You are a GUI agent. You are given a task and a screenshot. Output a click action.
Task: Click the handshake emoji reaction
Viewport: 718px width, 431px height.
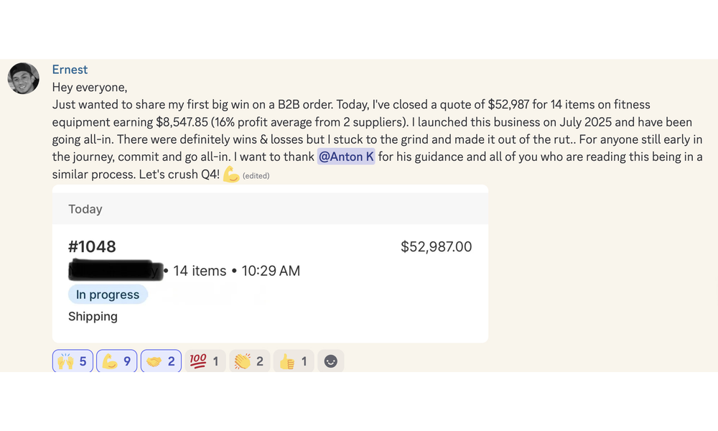[161, 361]
